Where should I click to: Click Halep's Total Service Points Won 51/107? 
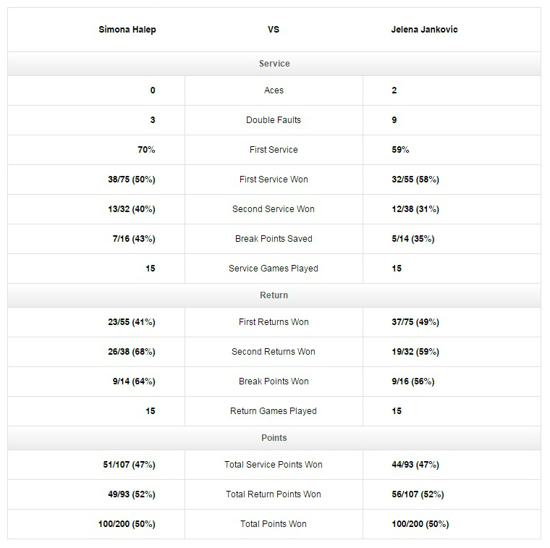tap(130, 465)
